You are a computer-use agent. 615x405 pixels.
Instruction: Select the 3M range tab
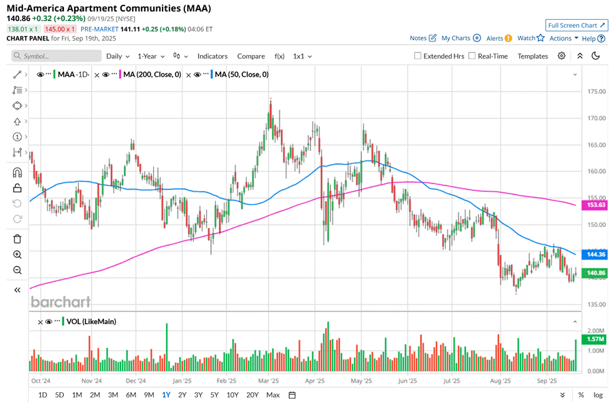(113, 395)
